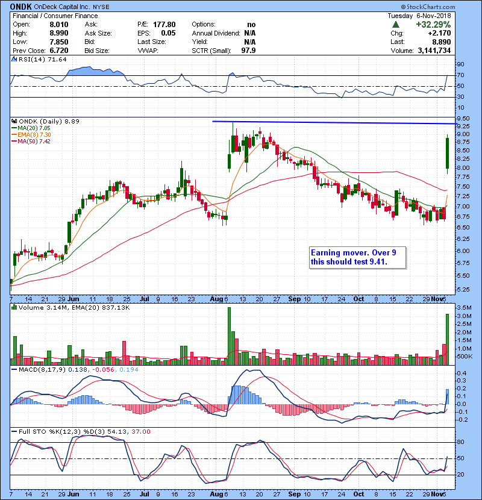Click the Options value no
The image size is (482, 500).
coord(251,25)
